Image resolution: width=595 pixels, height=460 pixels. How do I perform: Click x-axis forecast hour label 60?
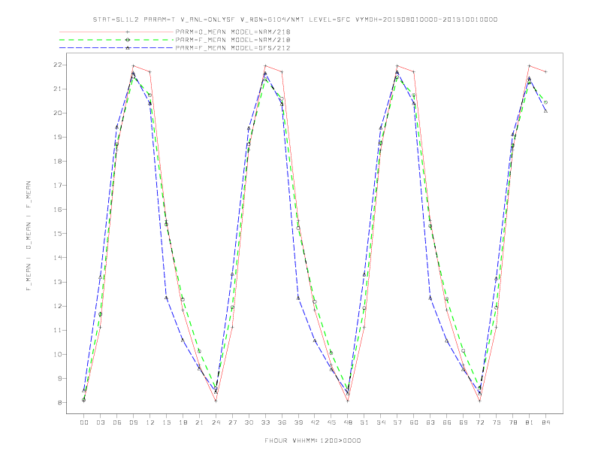pyautogui.click(x=414, y=422)
